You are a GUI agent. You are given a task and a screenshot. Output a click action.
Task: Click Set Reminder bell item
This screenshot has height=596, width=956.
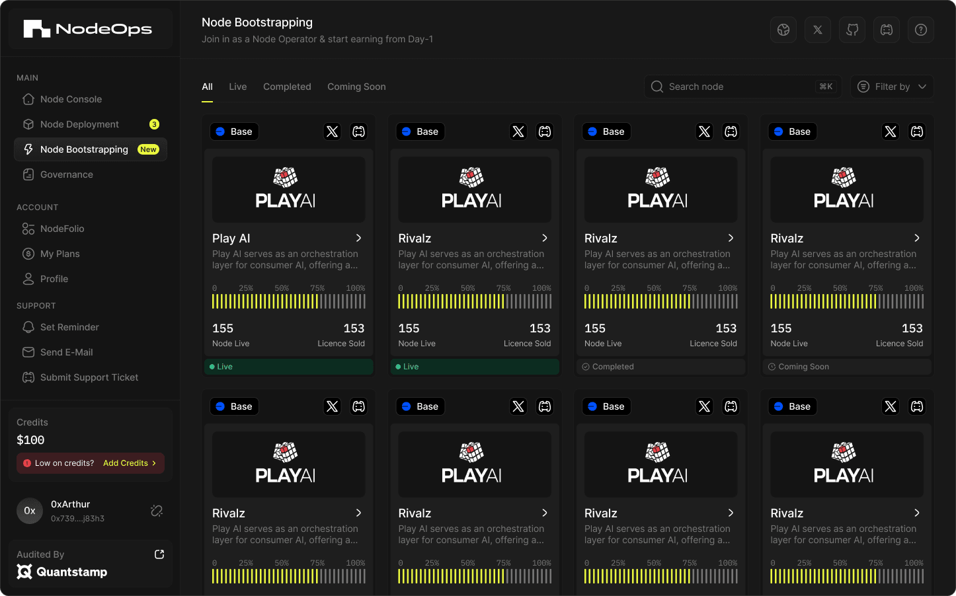click(91, 327)
